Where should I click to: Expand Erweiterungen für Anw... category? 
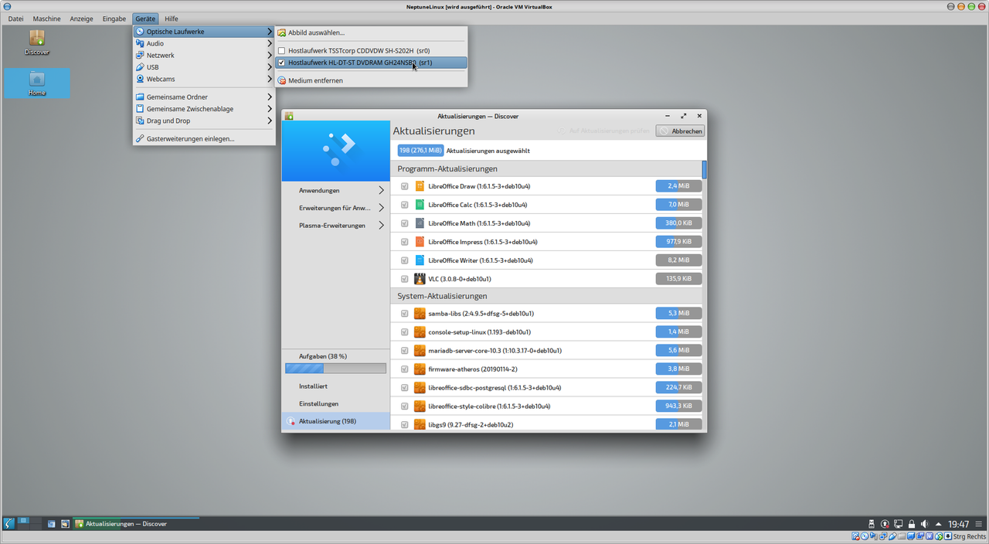pyautogui.click(x=336, y=208)
